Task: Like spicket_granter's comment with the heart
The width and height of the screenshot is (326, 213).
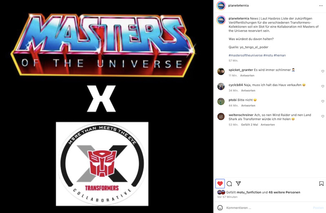Action: tap(323, 71)
